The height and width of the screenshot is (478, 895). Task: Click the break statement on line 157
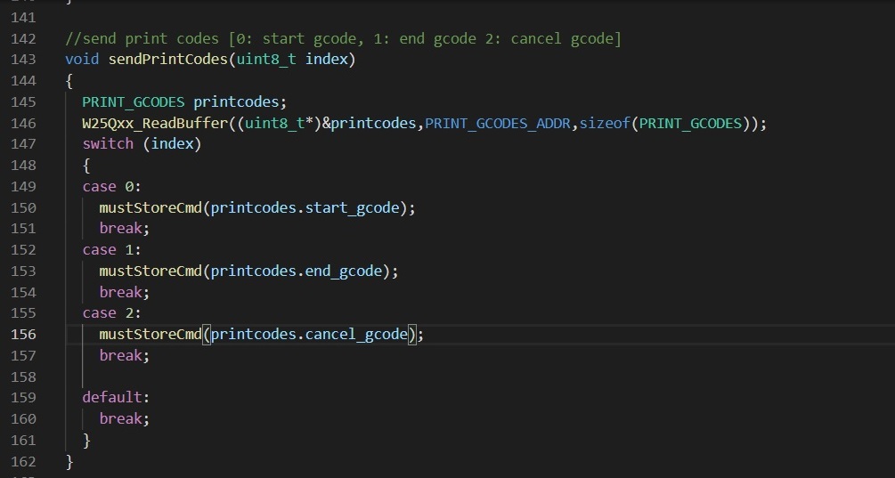(x=125, y=355)
